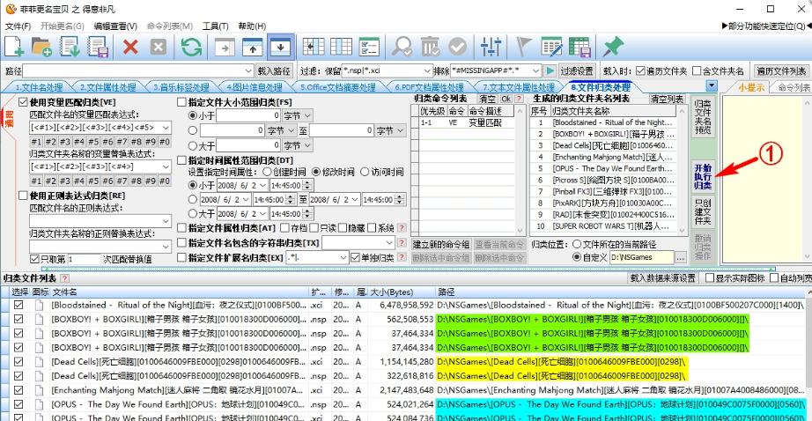
Task: Click the add new file icon
Action: pyautogui.click(x=14, y=48)
